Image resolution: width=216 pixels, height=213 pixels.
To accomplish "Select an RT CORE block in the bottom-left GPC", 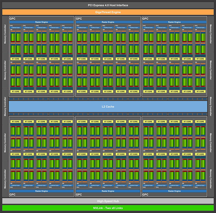I will pyautogui.click(x=15, y=121).
